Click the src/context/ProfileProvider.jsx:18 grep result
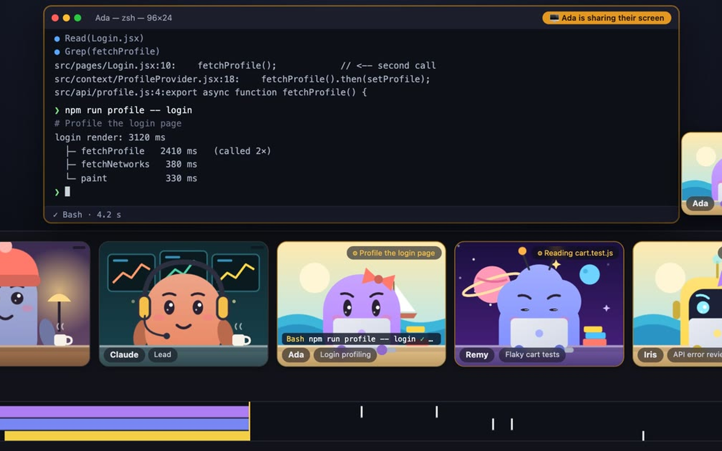 click(x=242, y=79)
